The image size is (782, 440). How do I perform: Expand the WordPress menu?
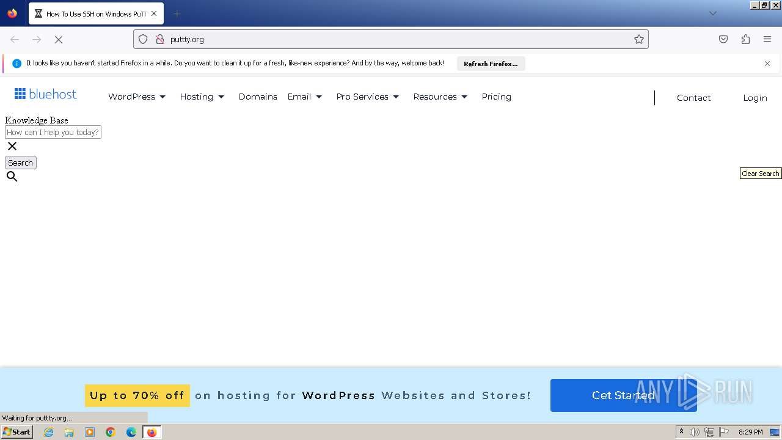point(137,97)
